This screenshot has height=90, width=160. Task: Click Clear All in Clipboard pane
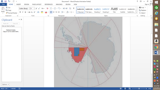(15, 23)
